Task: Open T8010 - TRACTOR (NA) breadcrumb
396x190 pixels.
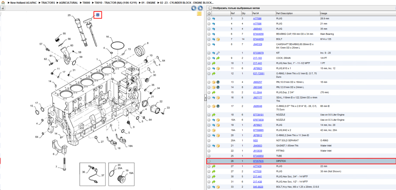Action: pos(116,2)
